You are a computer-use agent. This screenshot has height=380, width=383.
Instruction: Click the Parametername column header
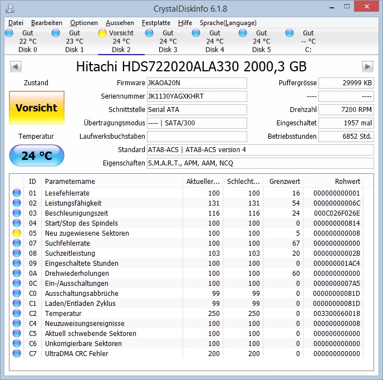click(x=112, y=181)
